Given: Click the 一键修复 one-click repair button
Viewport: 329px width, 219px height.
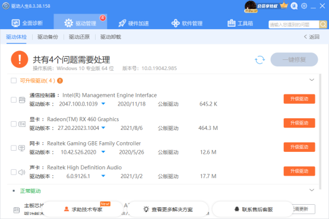Looking at the screenshot, I should pos(294,59).
